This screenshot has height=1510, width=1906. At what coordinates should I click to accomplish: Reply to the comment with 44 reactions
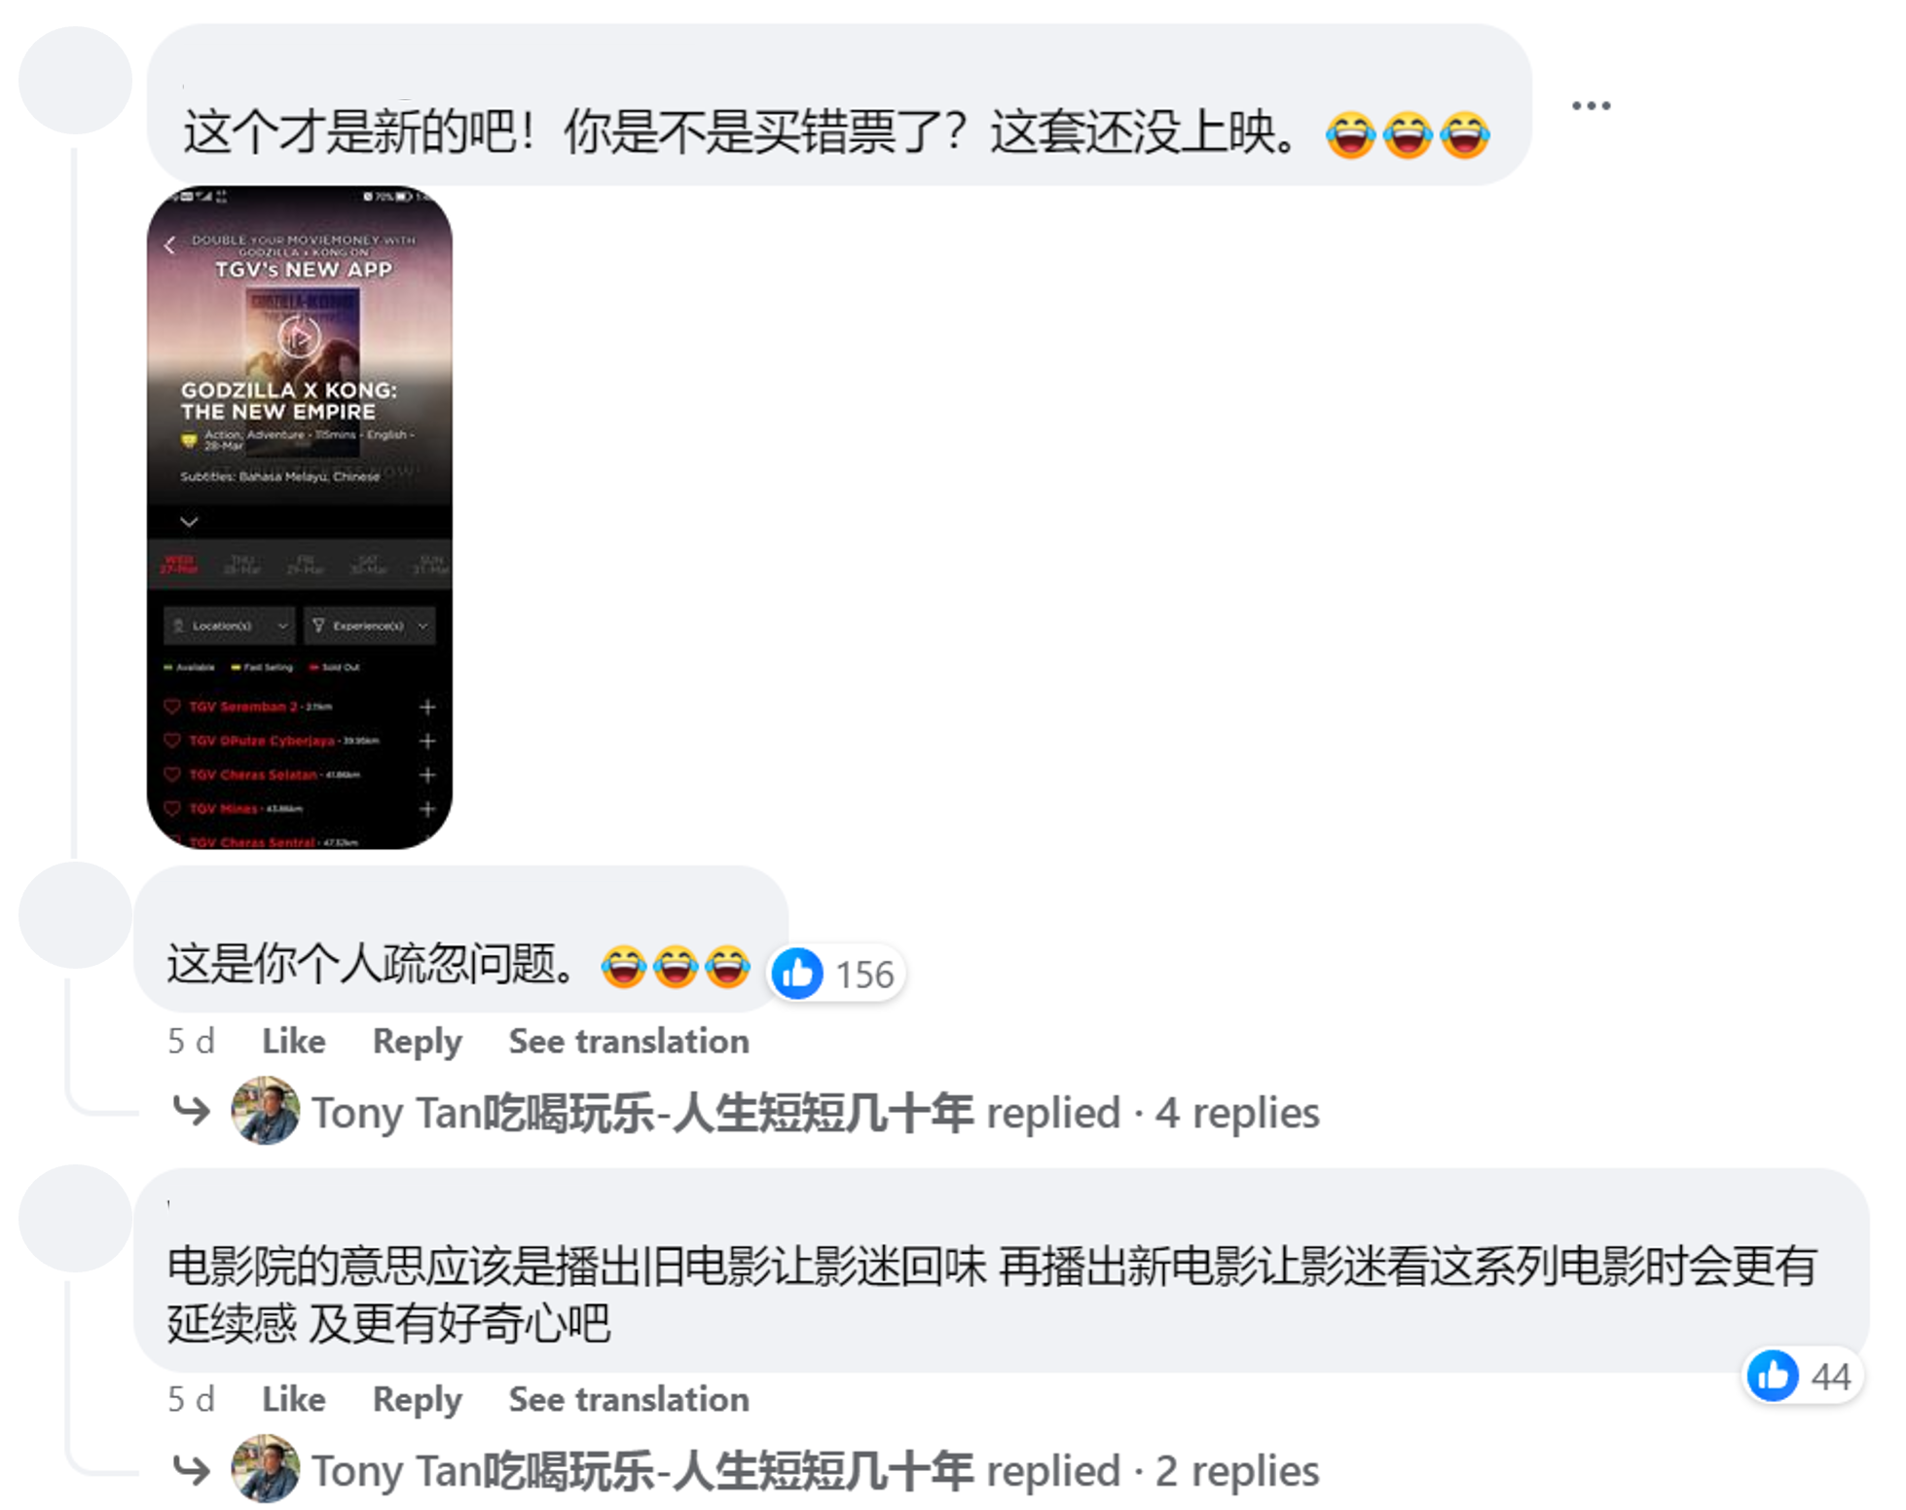[x=417, y=1399]
